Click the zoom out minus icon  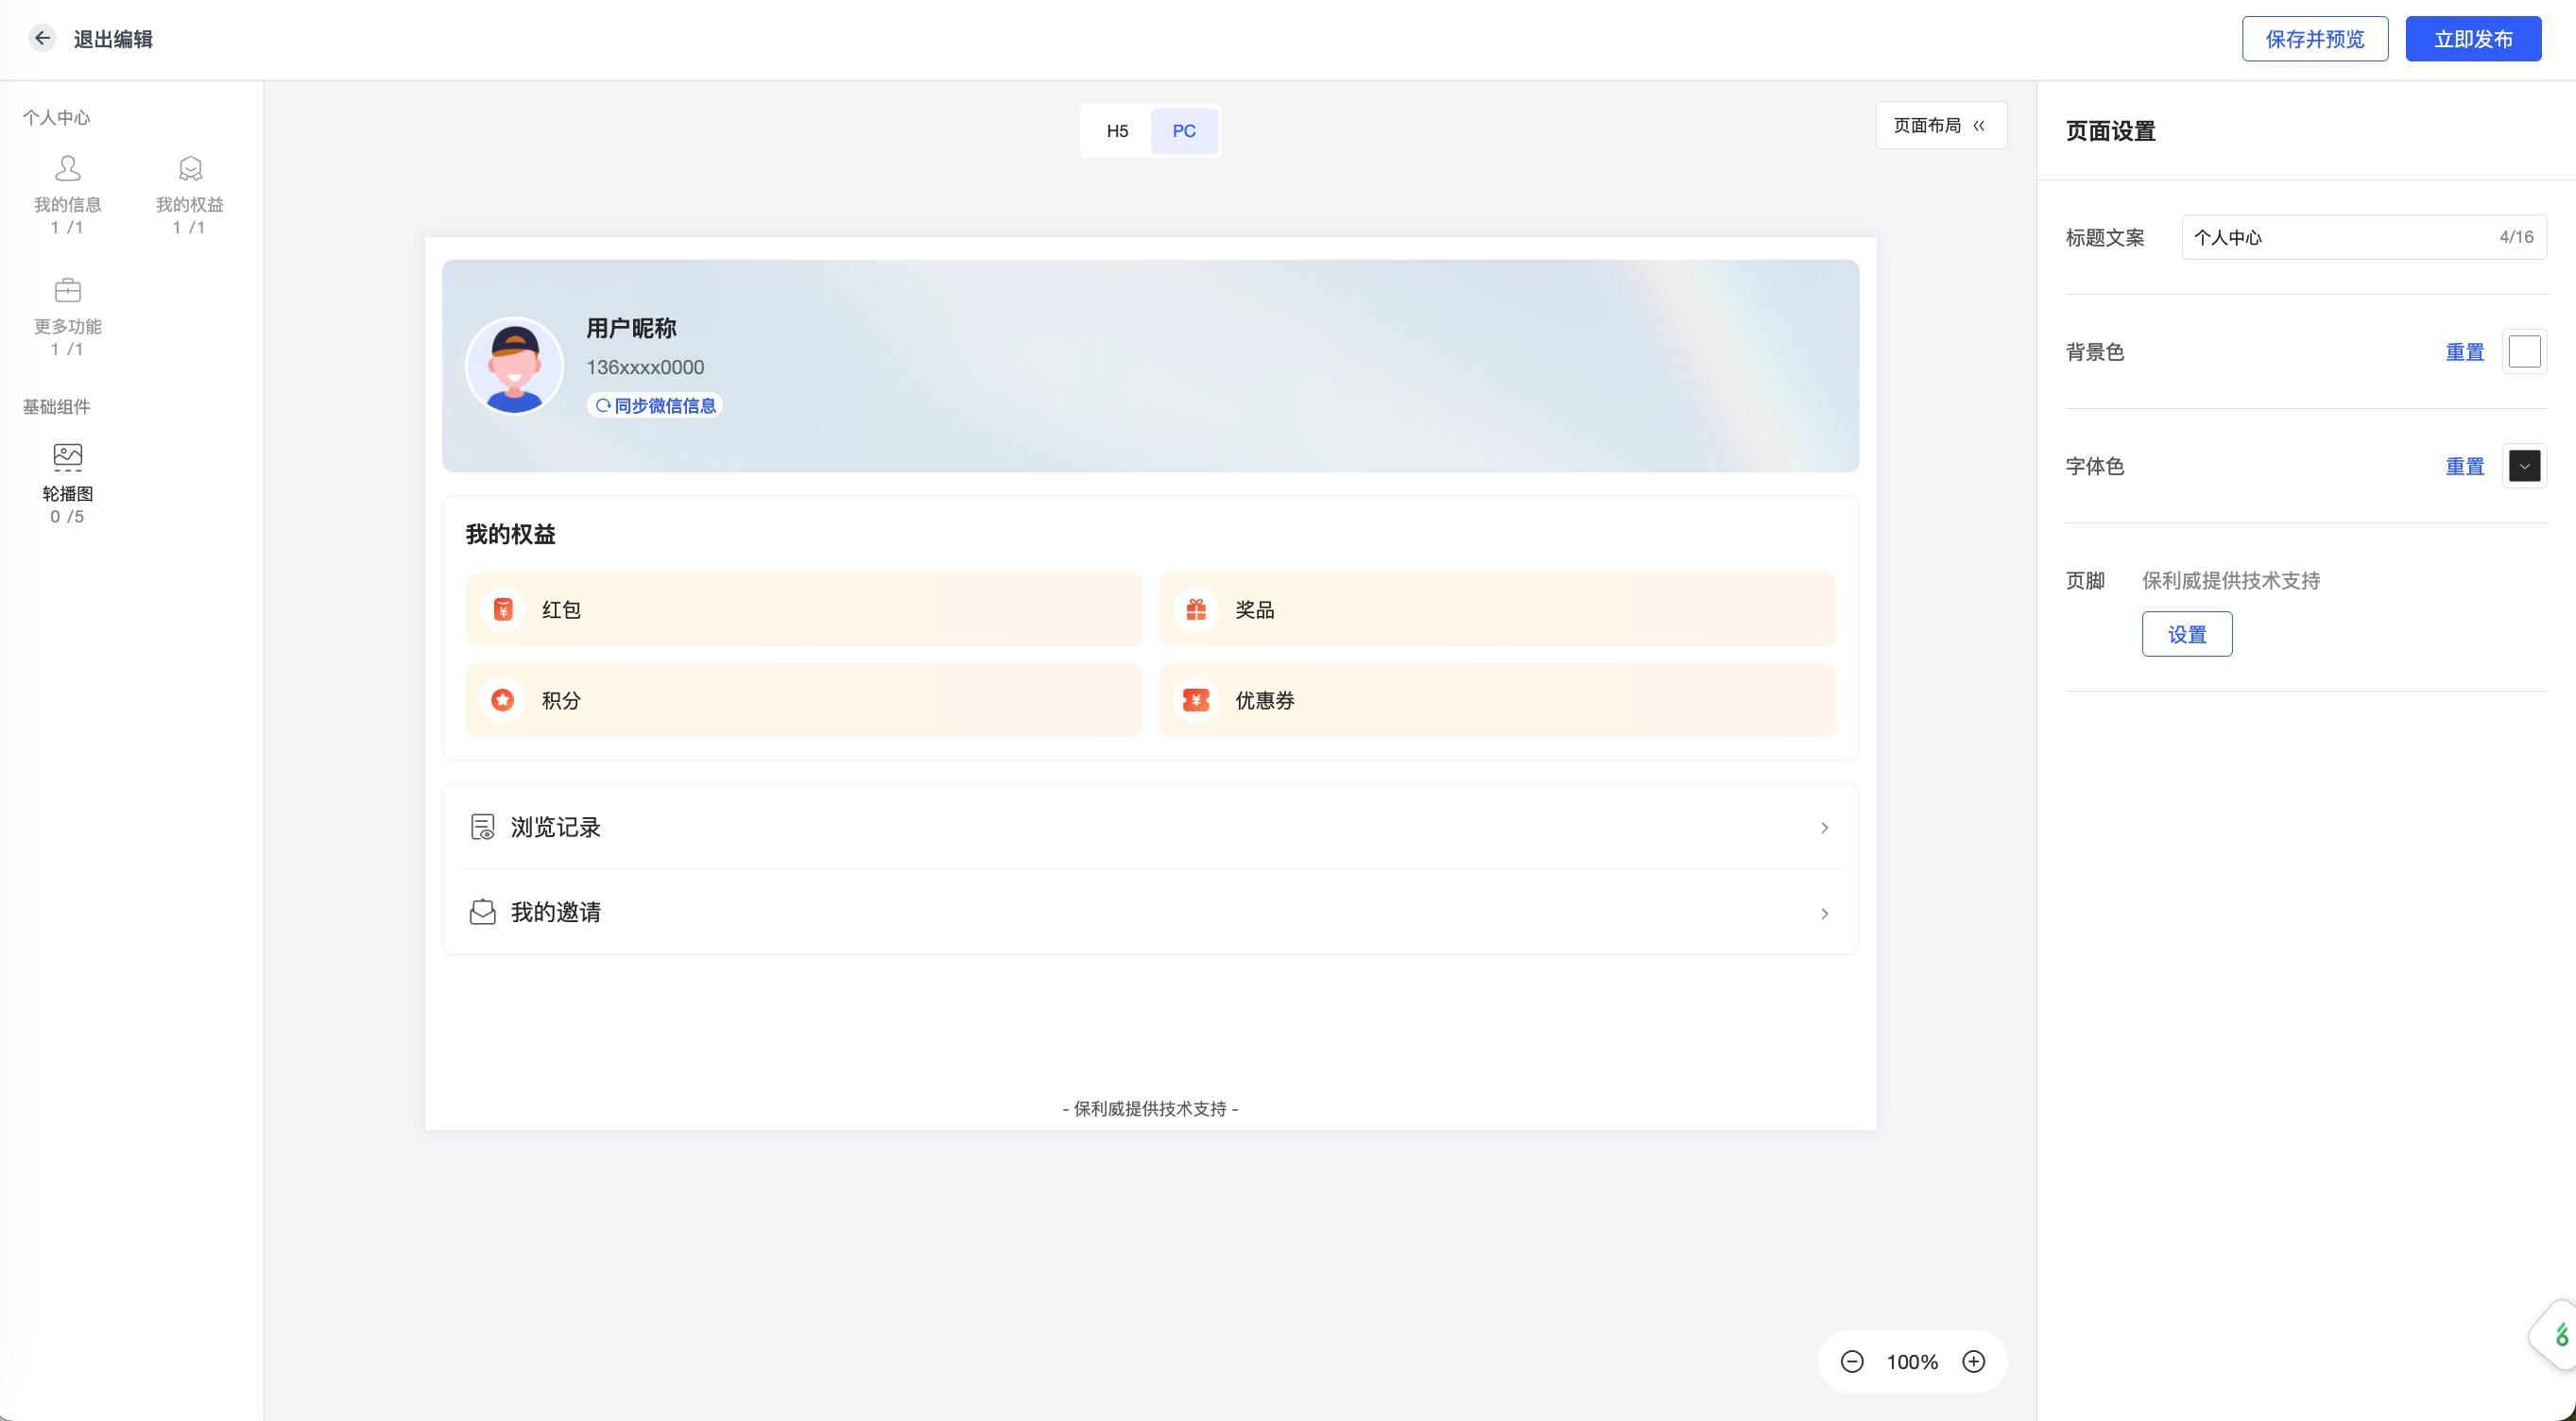[x=1852, y=1361]
